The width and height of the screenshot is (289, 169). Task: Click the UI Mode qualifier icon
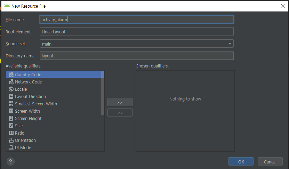pos(11,147)
